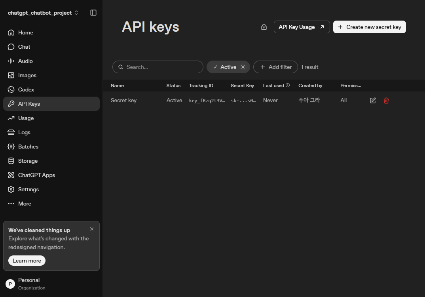This screenshot has width=425, height=297.
Task: Click Create new secret key button
Action: tap(370, 27)
